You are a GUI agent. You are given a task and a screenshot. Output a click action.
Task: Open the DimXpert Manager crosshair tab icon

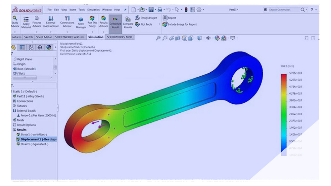pyautogui.click(x=40, y=47)
